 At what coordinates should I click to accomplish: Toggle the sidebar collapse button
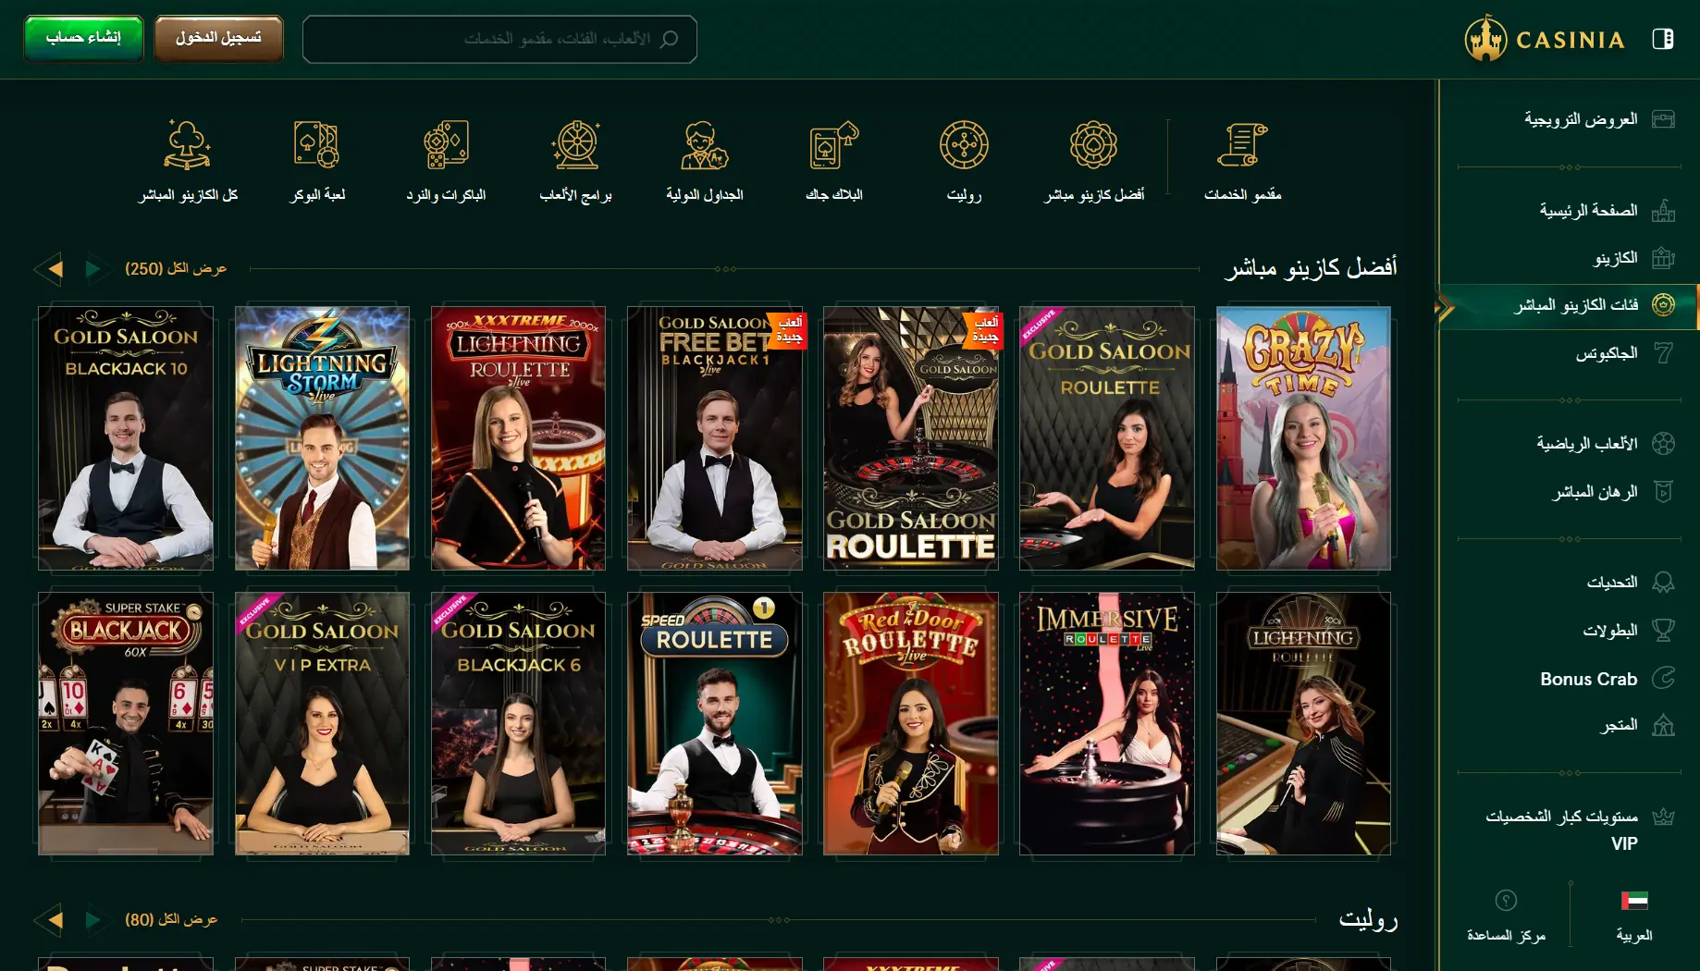[1662, 39]
